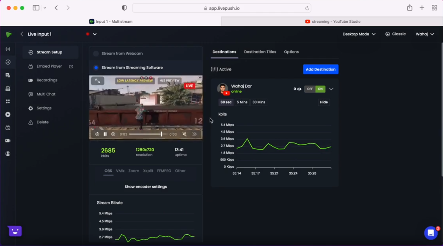Image resolution: width=443 pixels, height=246 pixels.
Task: Go back with arrow beside Live Input 1
Action: (x=22, y=34)
